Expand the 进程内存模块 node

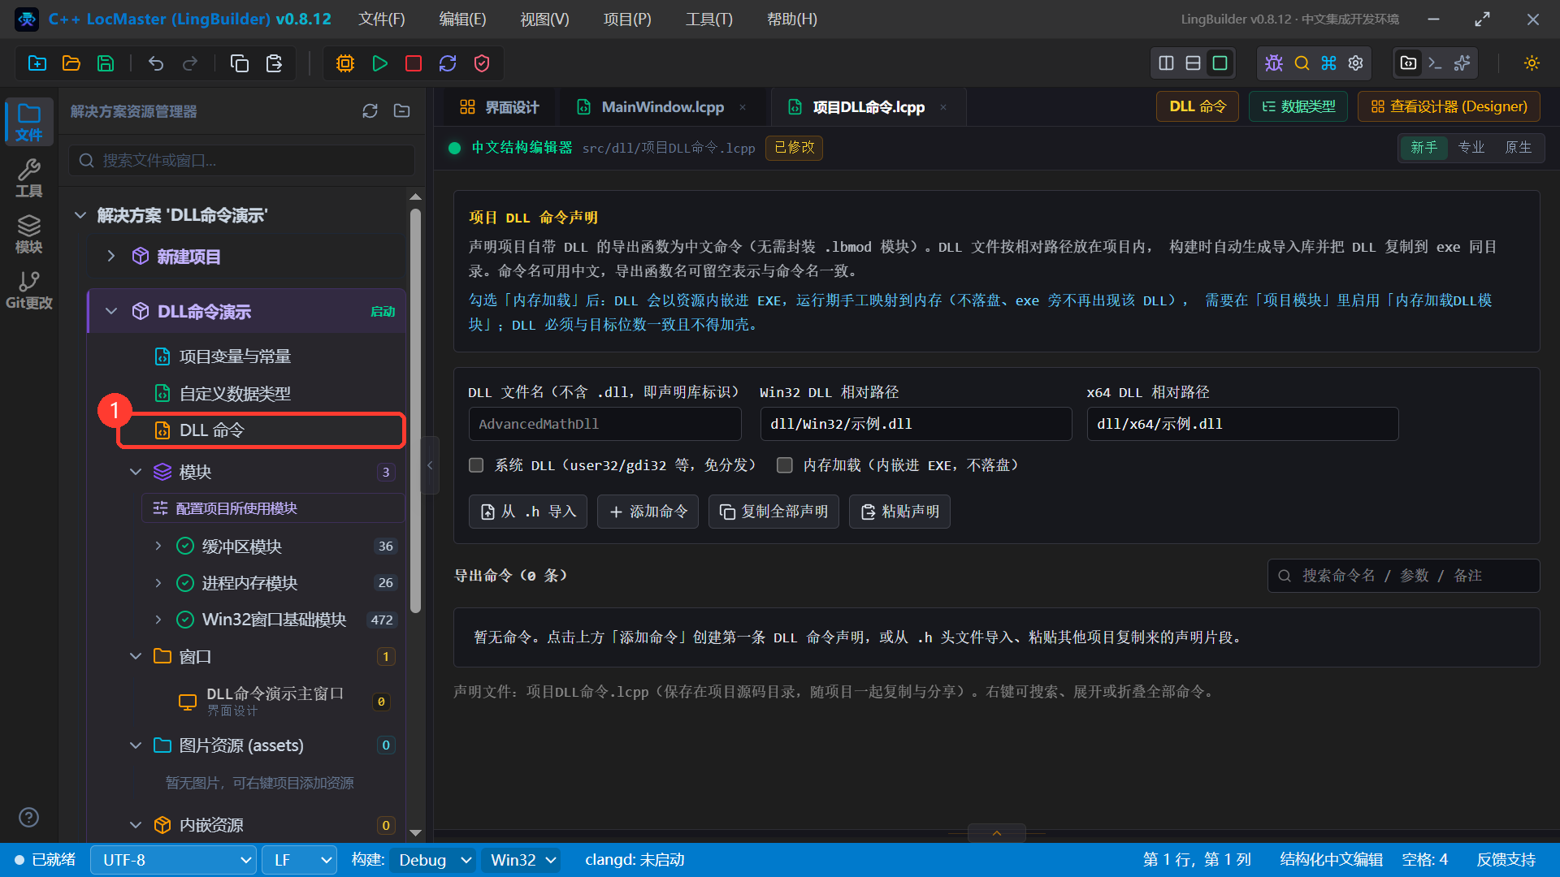pyautogui.click(x=158, y=583)
